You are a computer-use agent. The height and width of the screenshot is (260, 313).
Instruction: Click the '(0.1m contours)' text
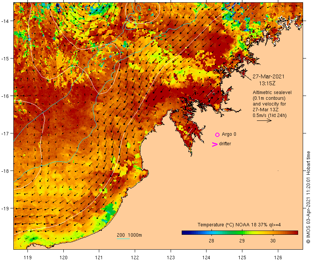[x=269, y=98]
